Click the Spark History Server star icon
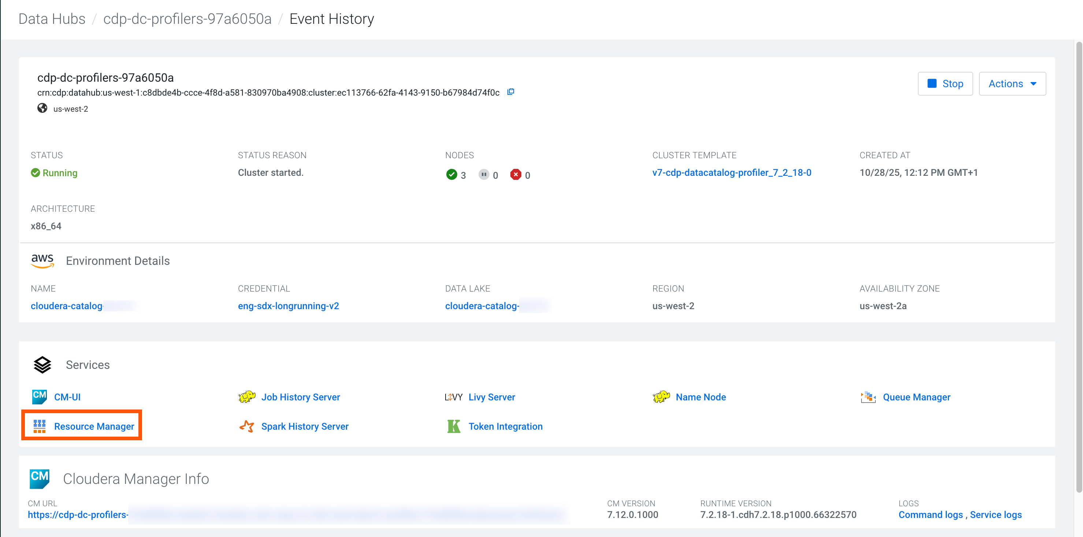Screen dimensions: 1083x537 click(247, 426)
